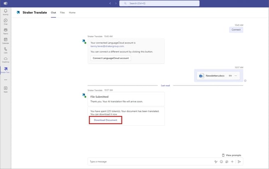Select Straker Translate app in sidebar
The image size is (269, 169).
(x=5, y=70)
